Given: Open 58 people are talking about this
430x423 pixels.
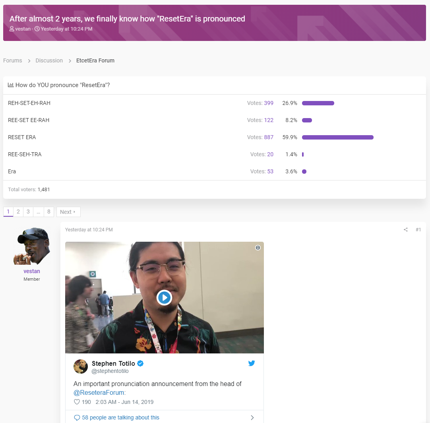Looking at the screenshot, I should point(120,417).
